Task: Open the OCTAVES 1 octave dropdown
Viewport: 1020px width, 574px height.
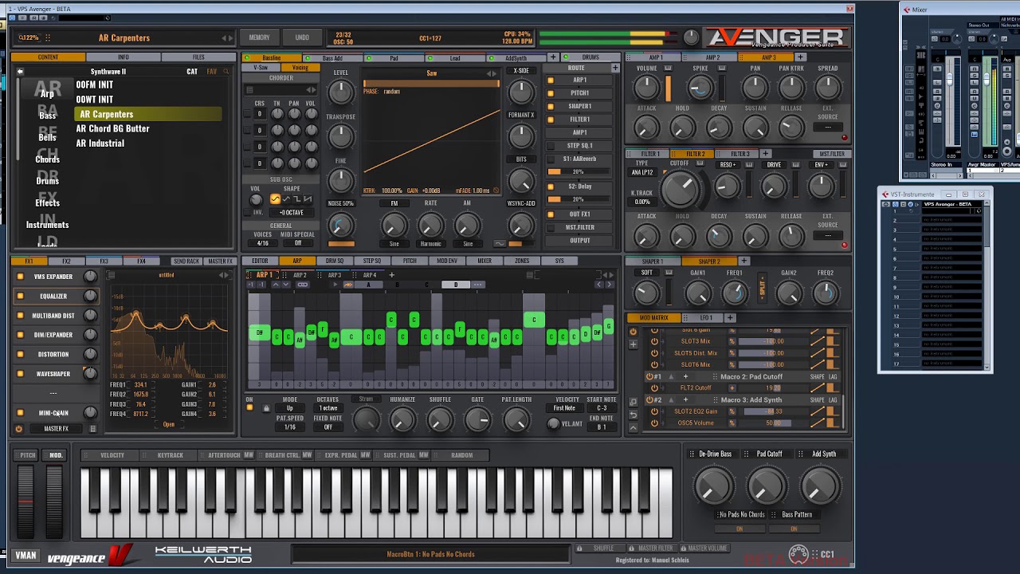Action: [328, 408]
